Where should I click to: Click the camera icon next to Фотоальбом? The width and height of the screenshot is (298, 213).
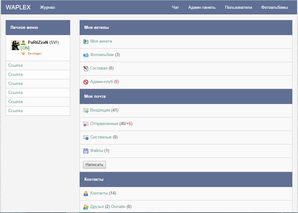(x=86, y=55)
